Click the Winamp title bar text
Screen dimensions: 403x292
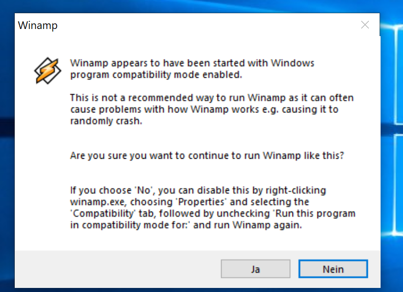[38, 25]
